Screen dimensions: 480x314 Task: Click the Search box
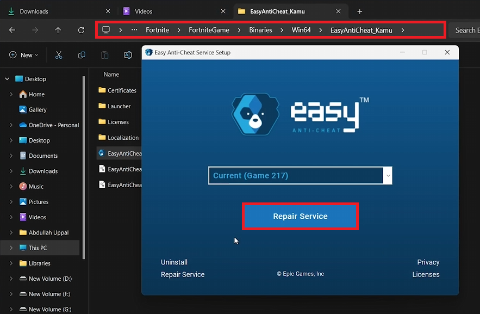coord(464,30)
